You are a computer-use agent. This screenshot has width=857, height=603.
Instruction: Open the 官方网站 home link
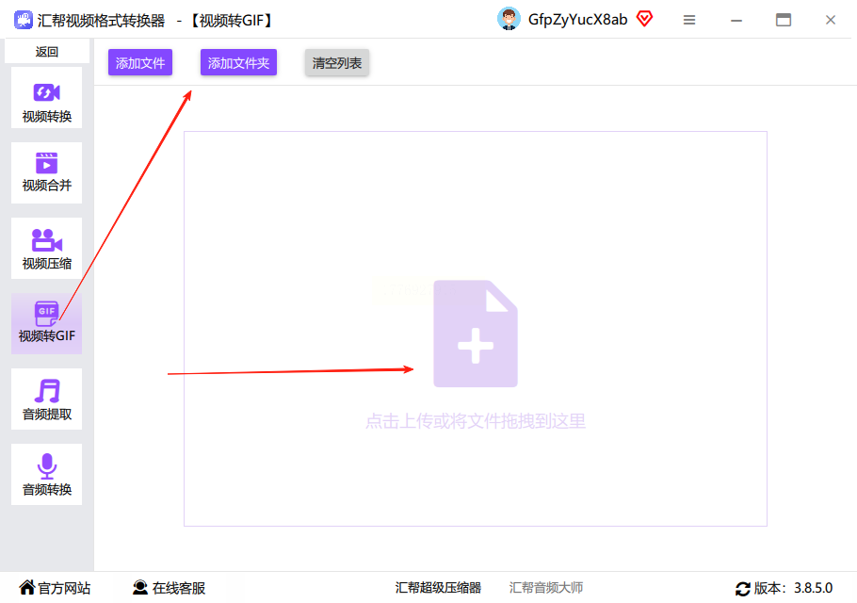56,588
